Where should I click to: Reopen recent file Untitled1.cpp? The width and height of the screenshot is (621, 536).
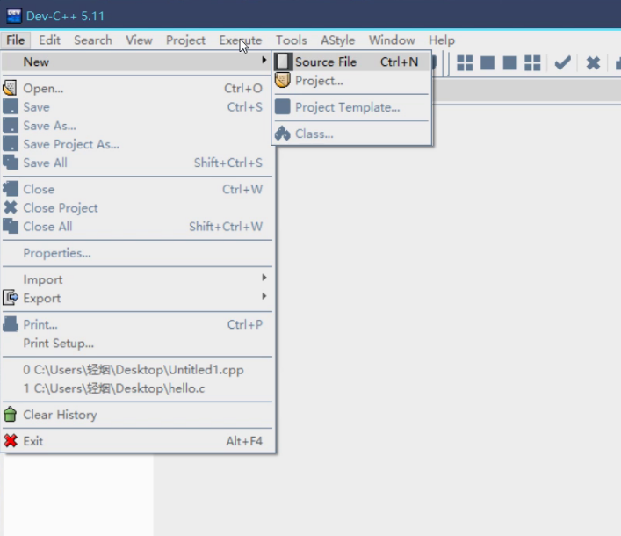134,370
